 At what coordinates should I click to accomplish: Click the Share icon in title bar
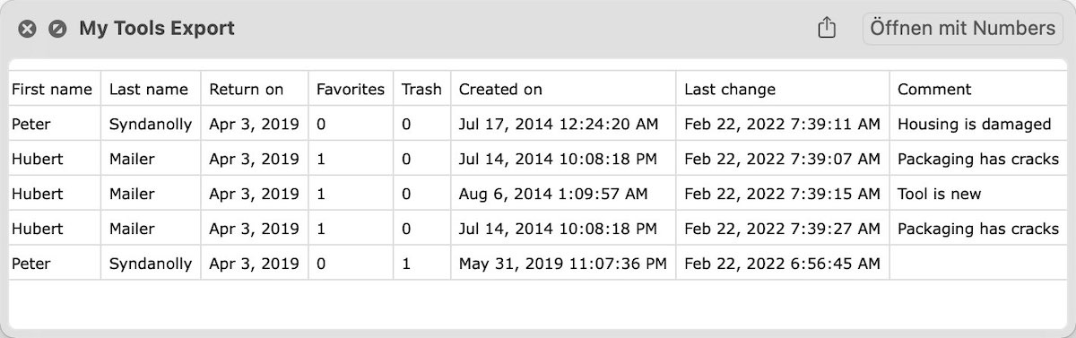coord(827,28)
